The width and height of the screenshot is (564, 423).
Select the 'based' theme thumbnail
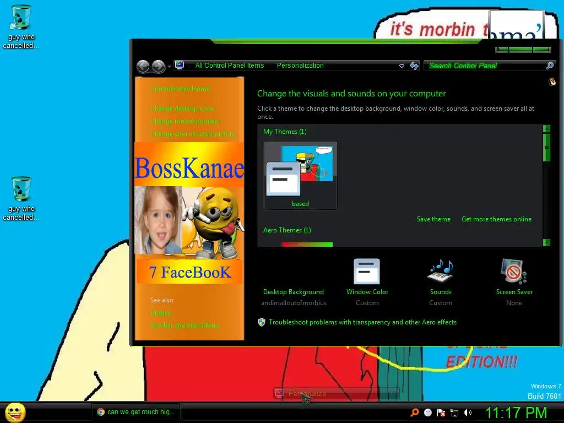point(300,175)
